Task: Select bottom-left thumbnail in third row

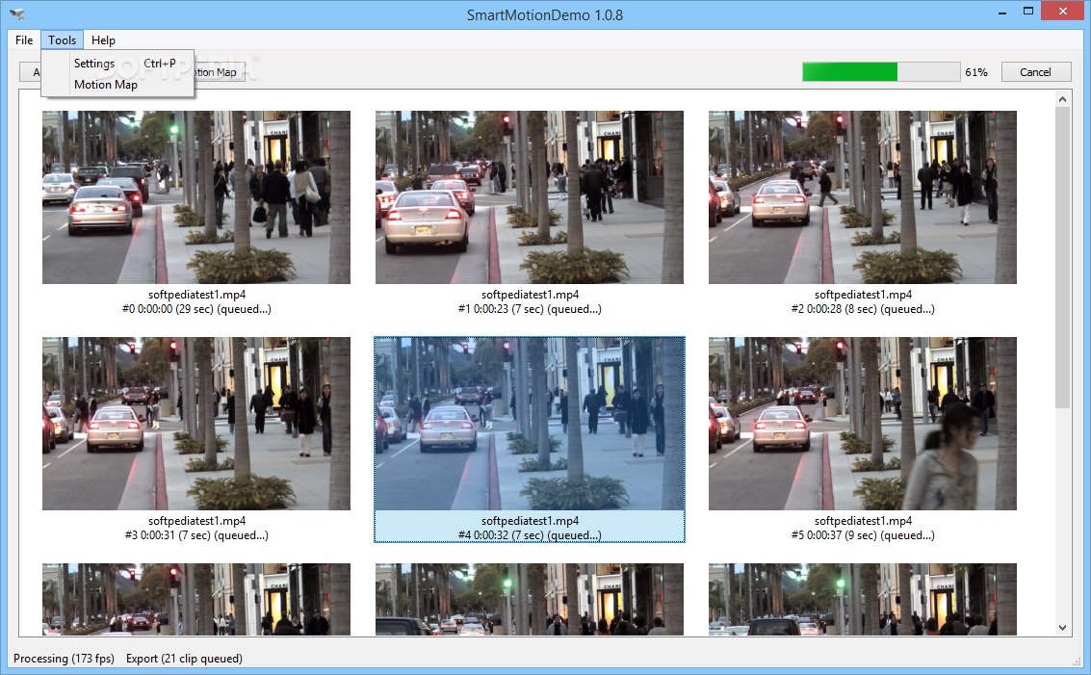Action: tap(196, 599)
